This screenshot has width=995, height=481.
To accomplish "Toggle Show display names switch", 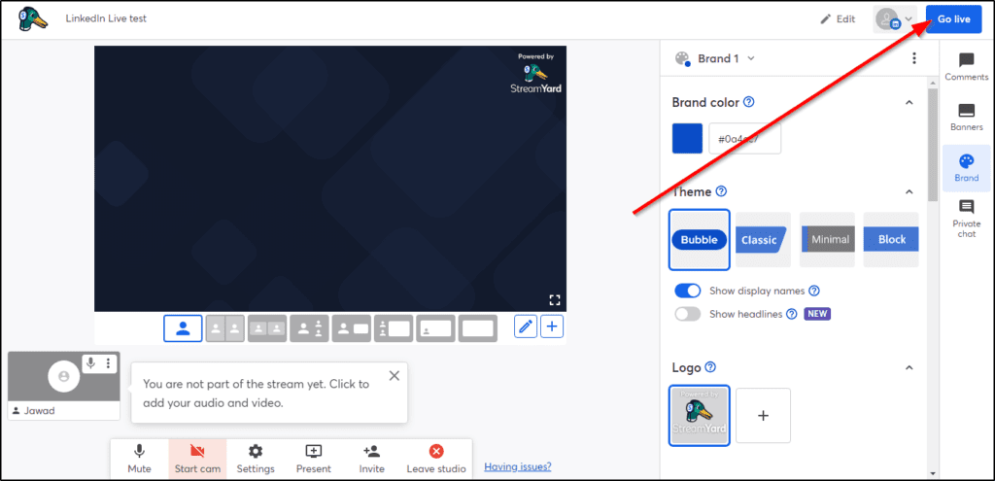I will point(687,291).
